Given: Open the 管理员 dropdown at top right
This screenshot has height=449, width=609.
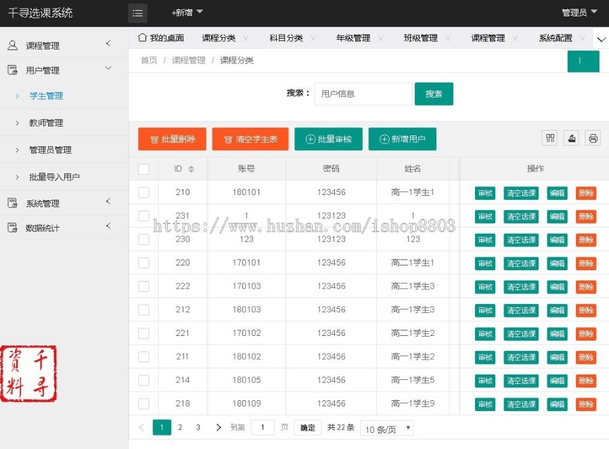Looking at the screenshot, I should tap(579, 12).
